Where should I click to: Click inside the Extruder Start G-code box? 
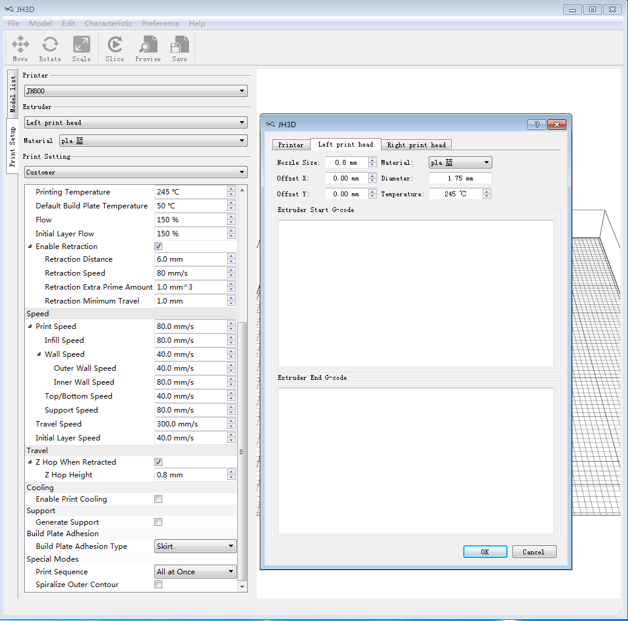415,293
